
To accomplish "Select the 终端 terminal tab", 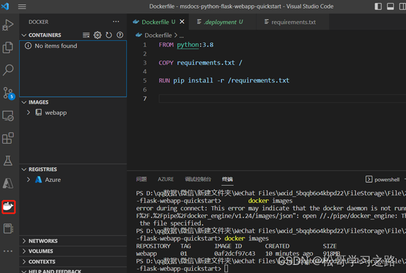I will tap(227, 179).
